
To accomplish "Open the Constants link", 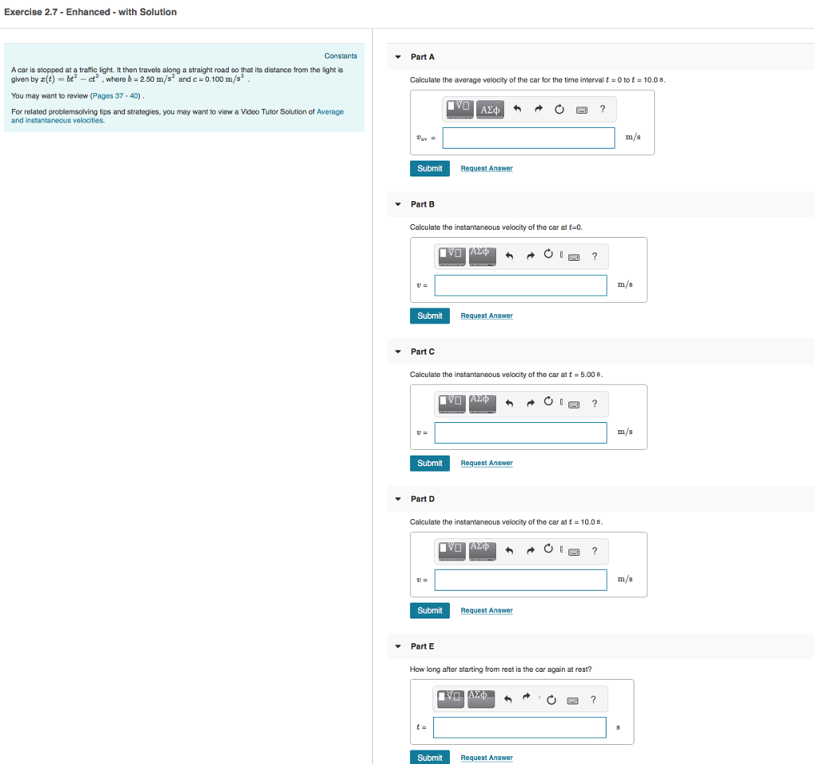I will point(340,56).
